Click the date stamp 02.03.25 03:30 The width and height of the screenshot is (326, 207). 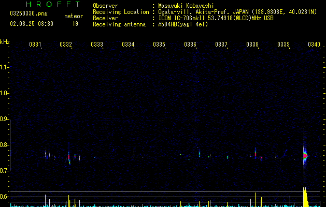[32, 24]
